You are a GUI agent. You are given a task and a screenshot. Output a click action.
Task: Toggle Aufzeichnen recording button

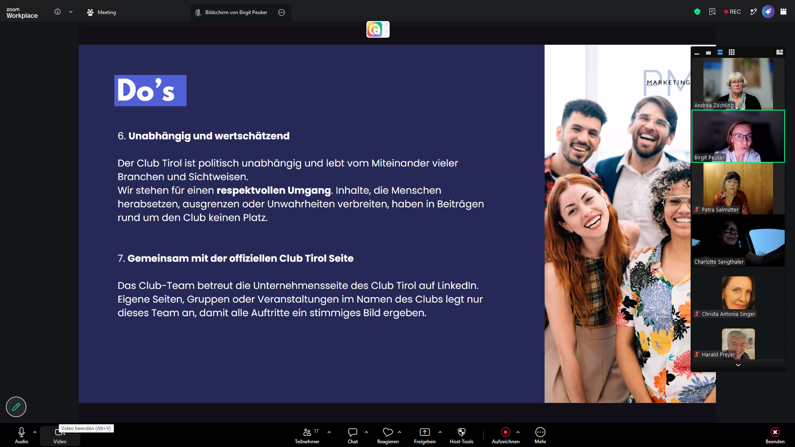click(x=506, y=435)
